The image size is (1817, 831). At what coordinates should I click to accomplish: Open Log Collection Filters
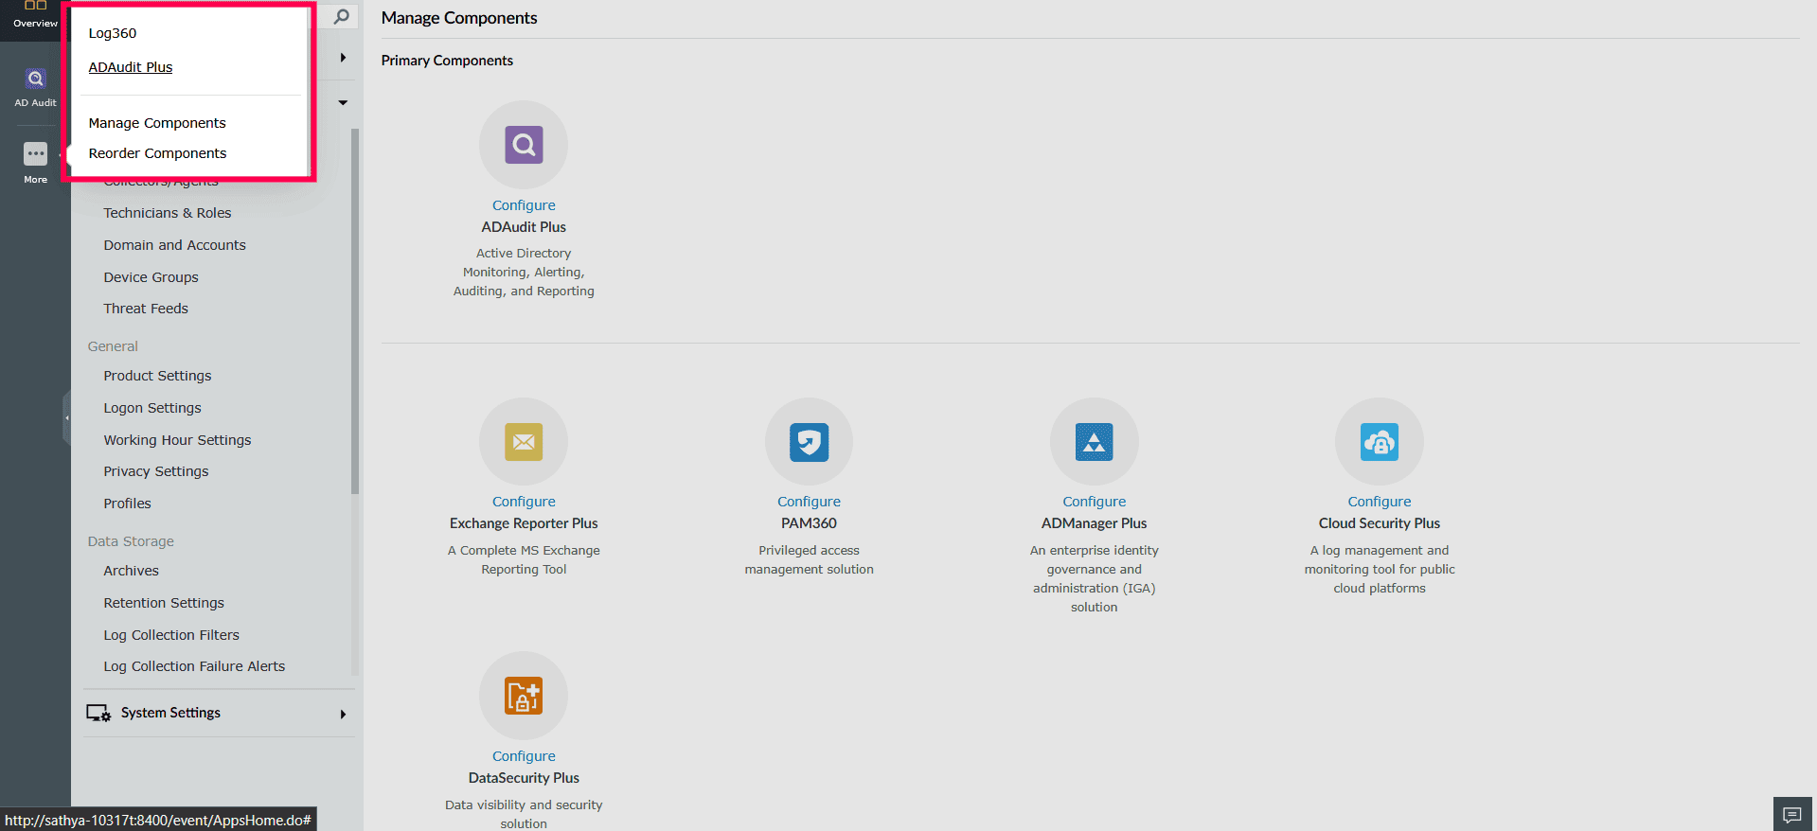click(171, 635)
